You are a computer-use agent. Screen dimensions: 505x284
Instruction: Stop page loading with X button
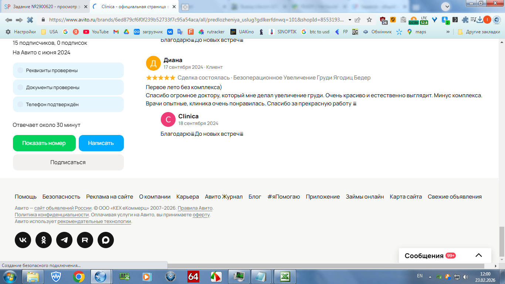[30, 20]
